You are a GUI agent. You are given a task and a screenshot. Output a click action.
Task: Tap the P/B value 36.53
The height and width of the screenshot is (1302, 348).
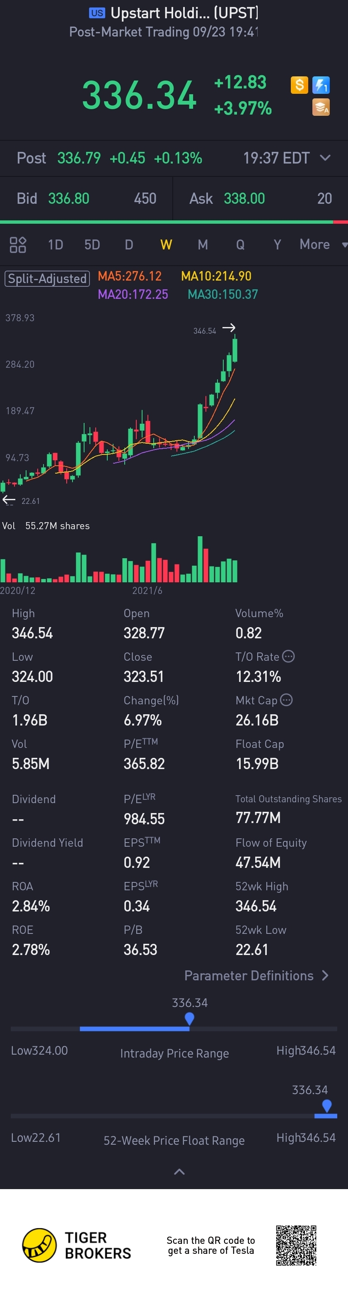[x=140, y=949]
